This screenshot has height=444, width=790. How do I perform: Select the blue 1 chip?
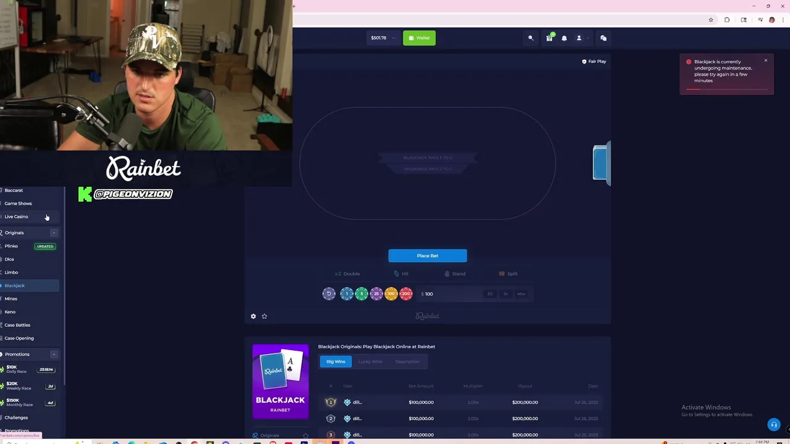(x=347, y=294)
